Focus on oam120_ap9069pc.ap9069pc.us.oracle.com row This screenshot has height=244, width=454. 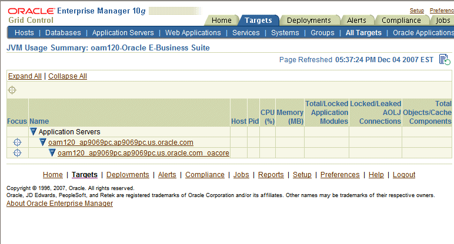pos(18,143)
